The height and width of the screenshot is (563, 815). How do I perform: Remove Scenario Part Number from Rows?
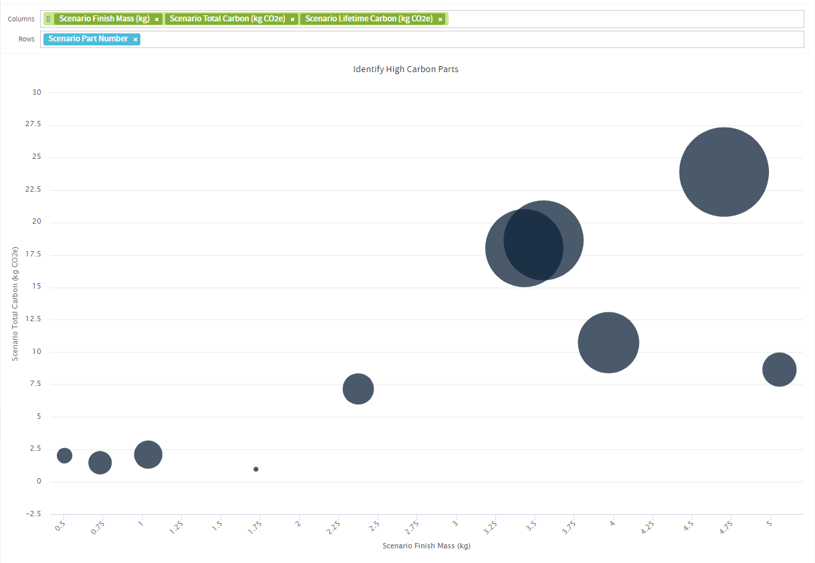pos(135,39)
